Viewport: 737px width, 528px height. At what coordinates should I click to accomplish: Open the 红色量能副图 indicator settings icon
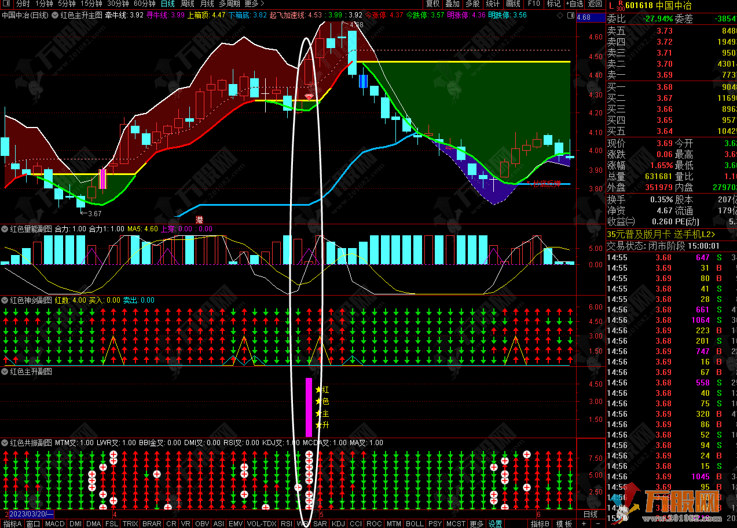5,229
